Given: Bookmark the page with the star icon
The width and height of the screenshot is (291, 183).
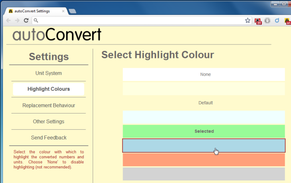Looking at the screenshot, I should click(x=248, y=20).
